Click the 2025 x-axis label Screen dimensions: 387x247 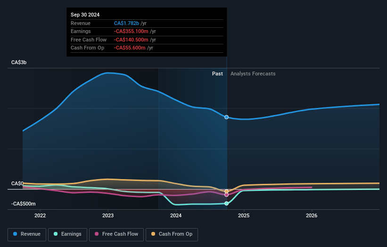click(x=244, y=215)
